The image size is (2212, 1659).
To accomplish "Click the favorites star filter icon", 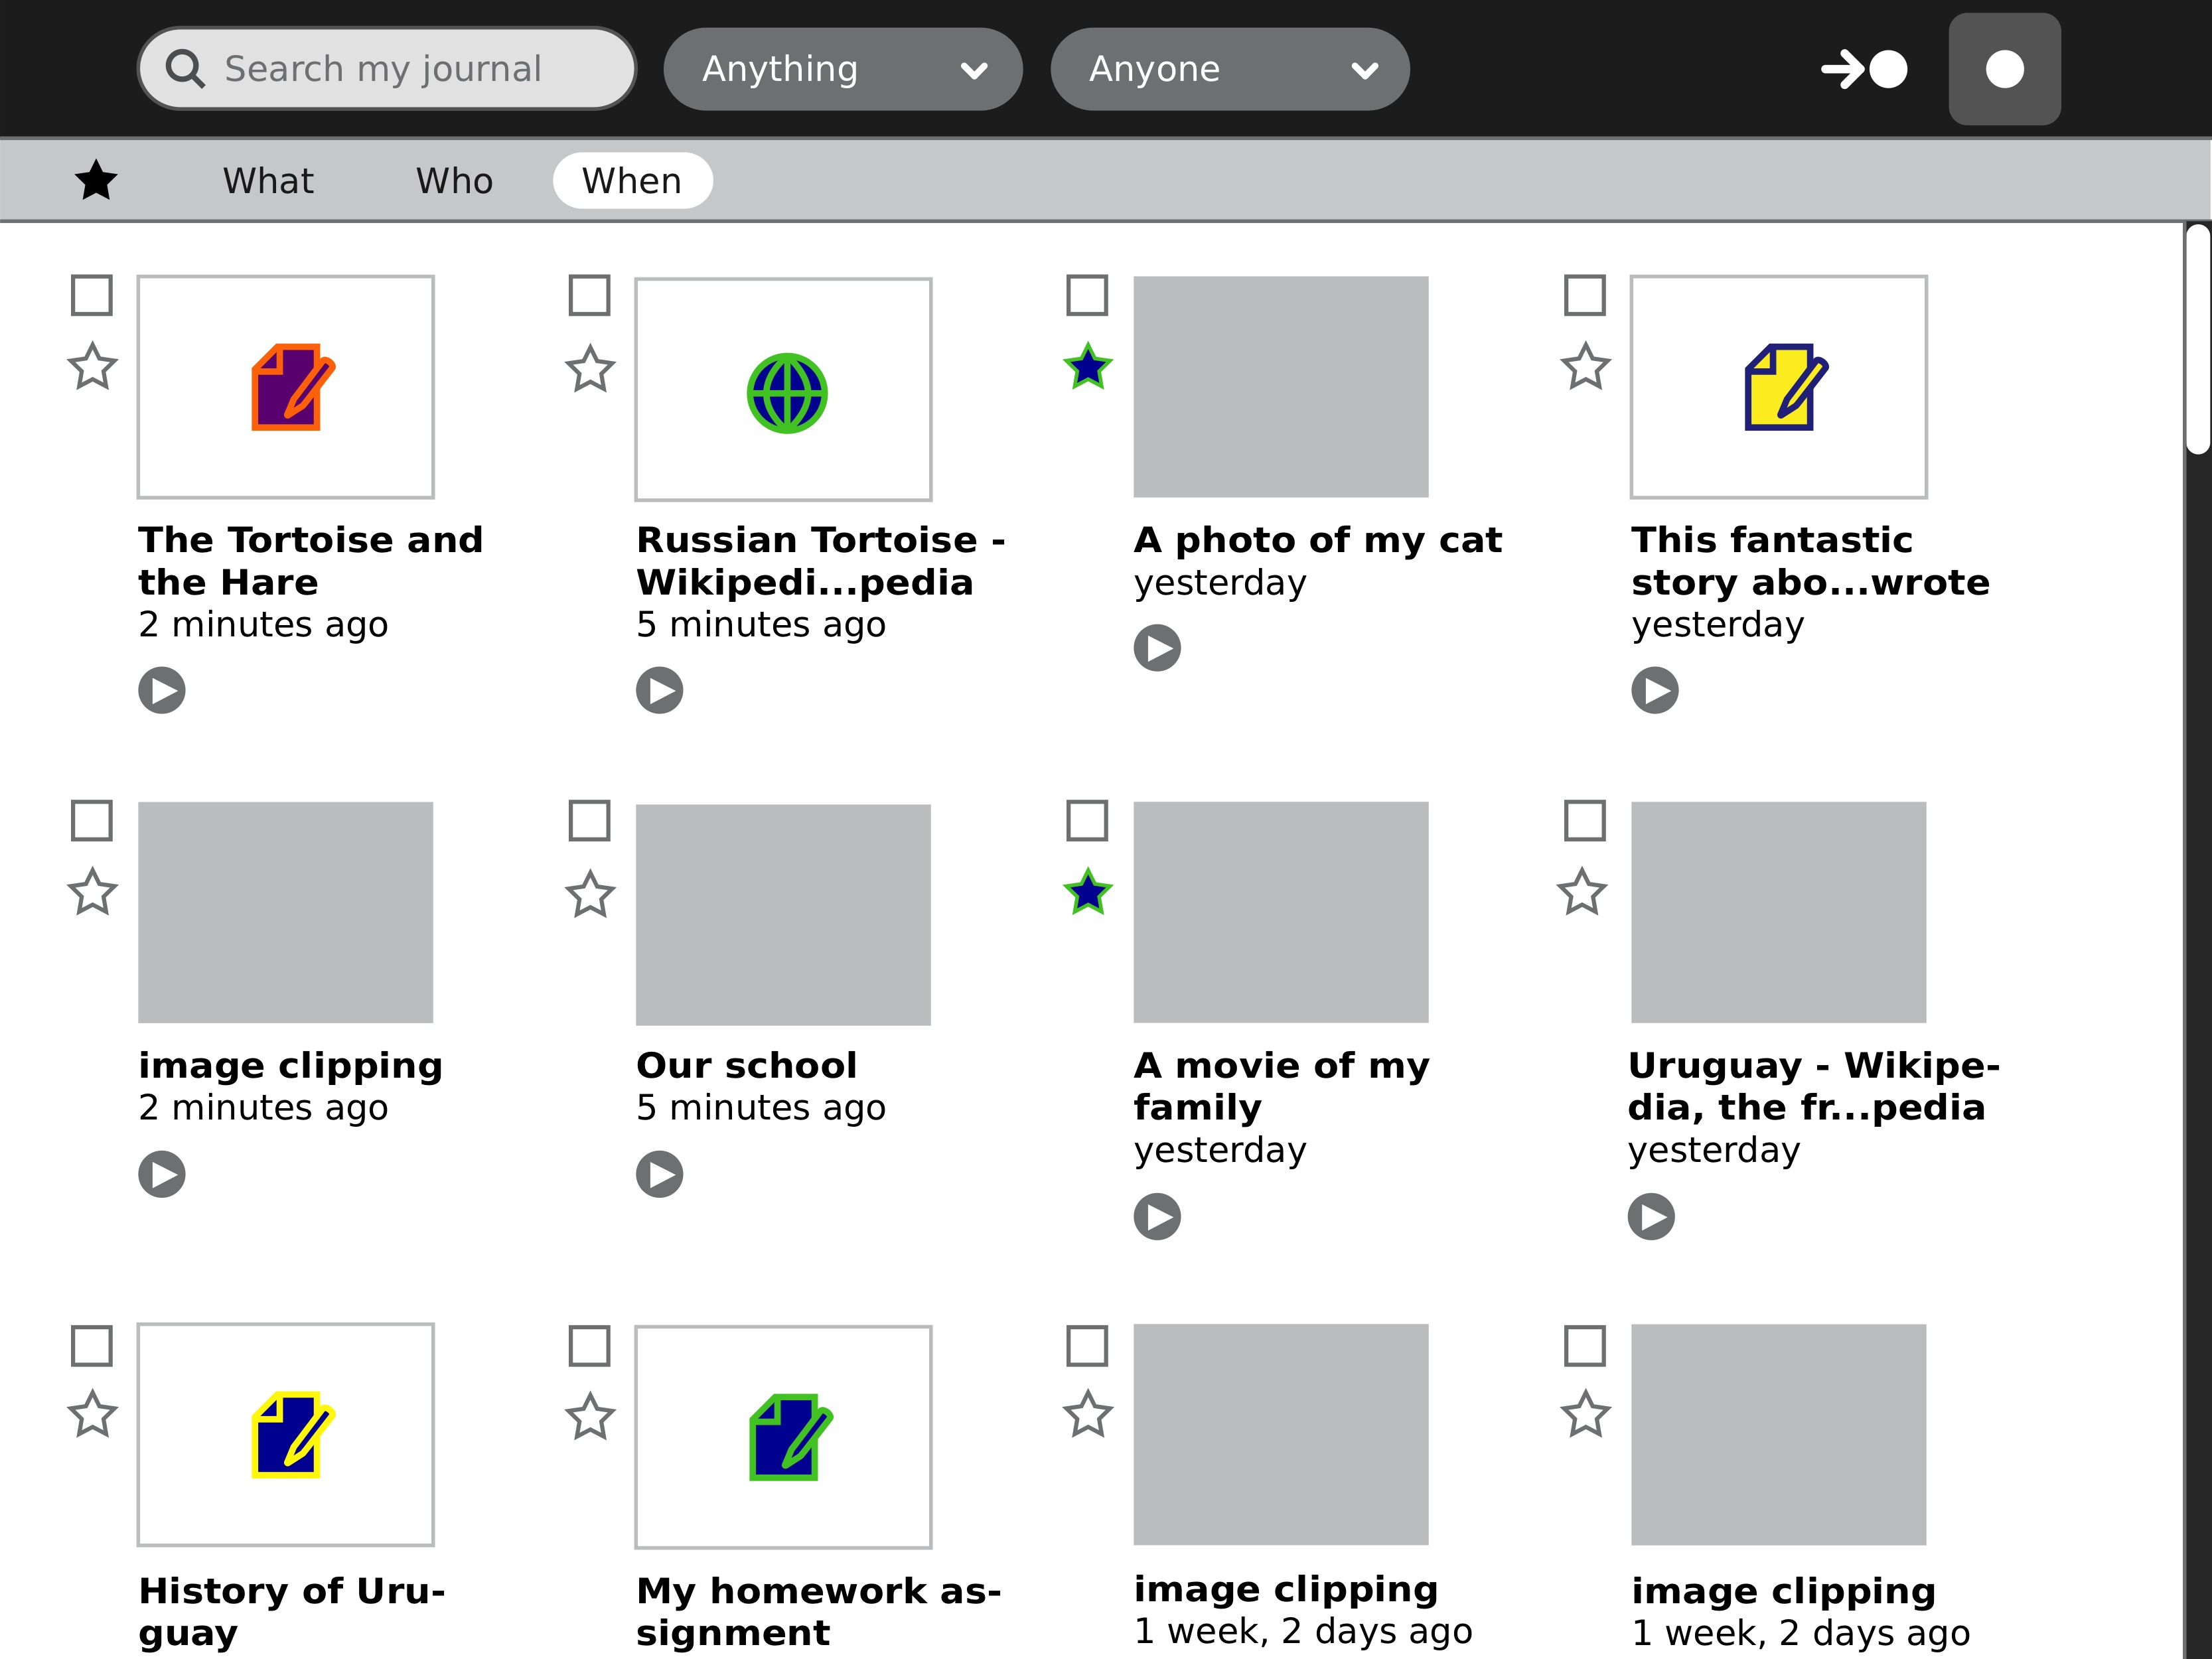I will point(96,181).
